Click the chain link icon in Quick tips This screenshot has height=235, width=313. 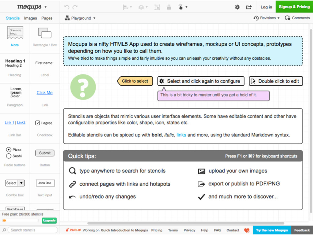[x=72, y=184]
